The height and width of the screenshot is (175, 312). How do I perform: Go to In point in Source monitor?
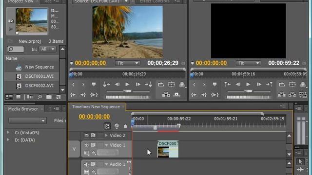pos(73,95)
